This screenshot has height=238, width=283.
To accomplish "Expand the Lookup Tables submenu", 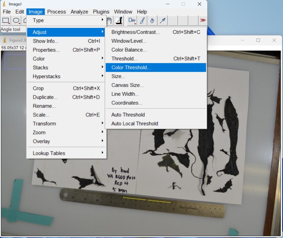I will (49, 153).
